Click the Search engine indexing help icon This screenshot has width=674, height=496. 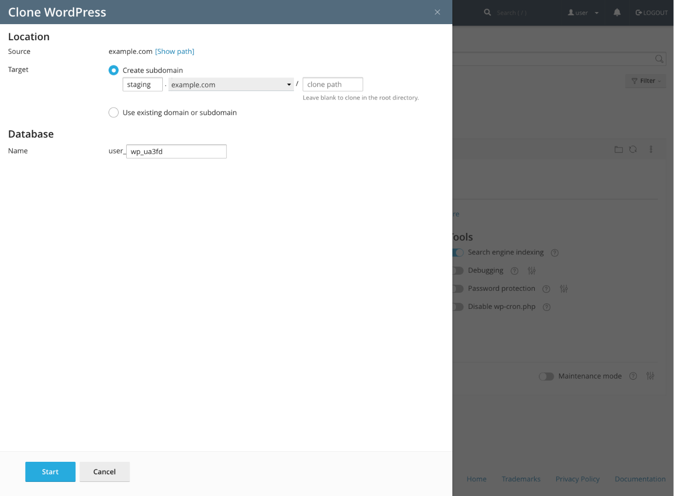click(554, 253)
